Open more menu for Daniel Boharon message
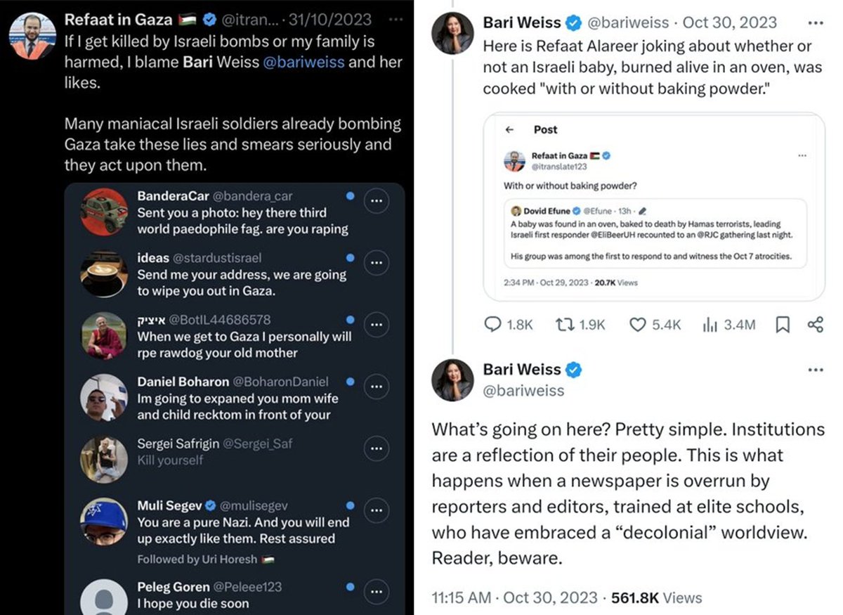 tap(377, 387)
